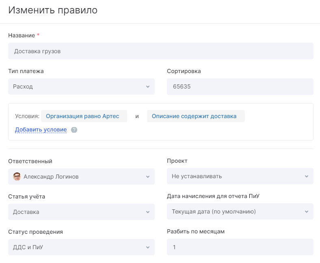
Task: Click the Добавить условие link
Action: (41, 130)
